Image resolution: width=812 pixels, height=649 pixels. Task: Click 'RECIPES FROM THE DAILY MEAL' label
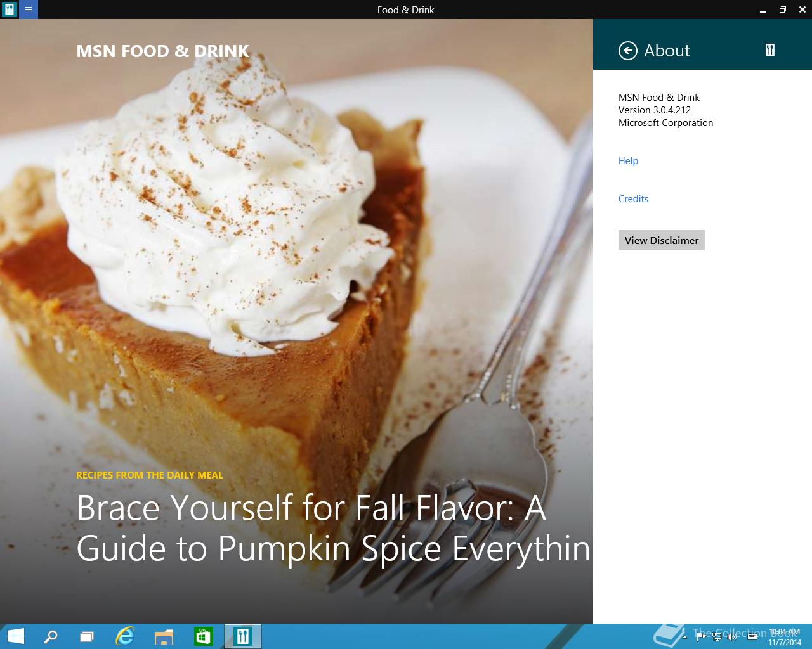coord(150,475)
